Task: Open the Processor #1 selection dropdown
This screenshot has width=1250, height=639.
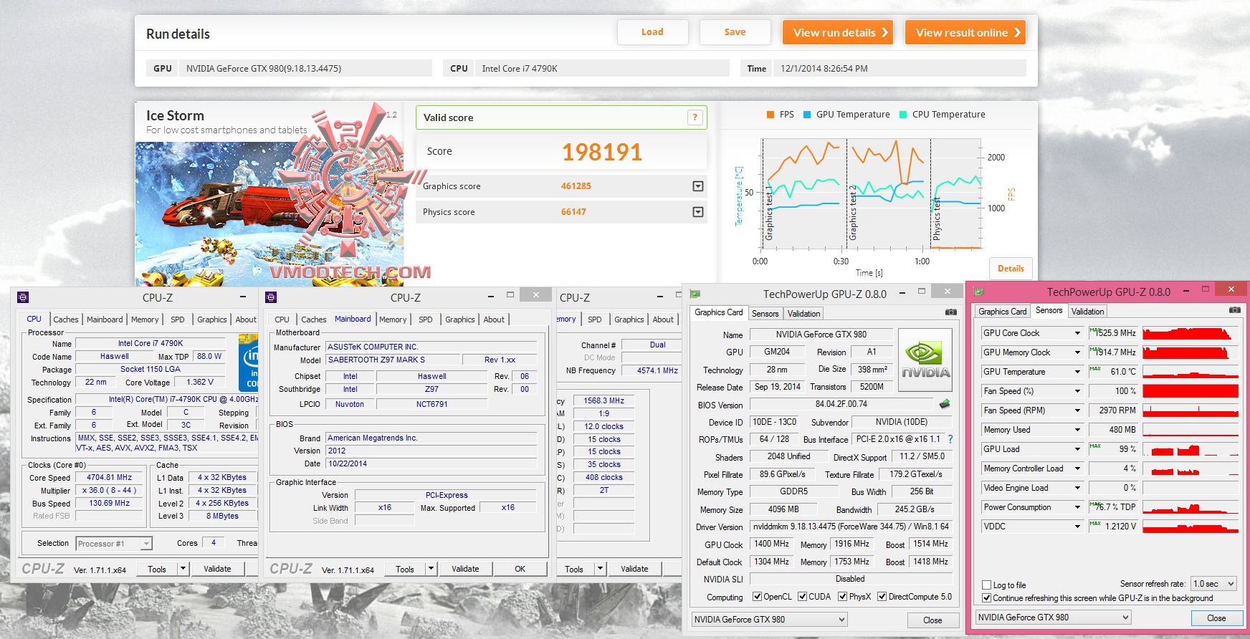Action: [x=114, y=544]
